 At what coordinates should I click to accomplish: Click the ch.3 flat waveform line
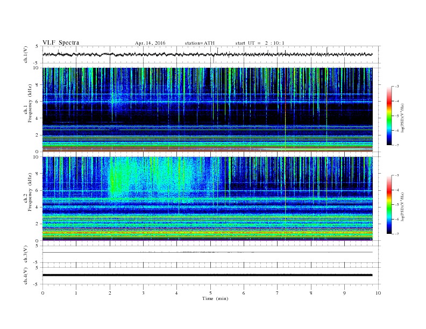click(207, 252)
